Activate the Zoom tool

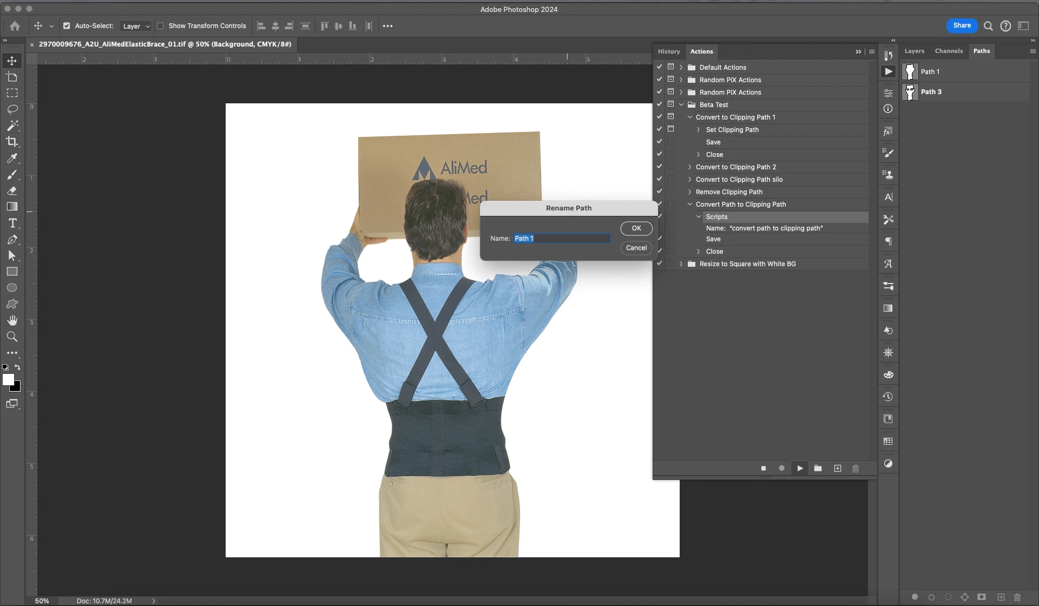coord(12,337)
